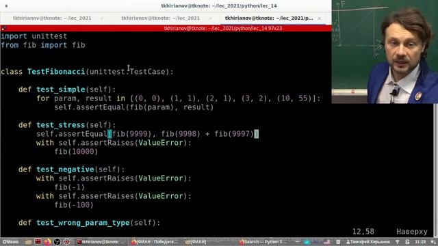The image size is (438, 246).
Task: Open the 11:28 clock calendar
Action: 420,242
